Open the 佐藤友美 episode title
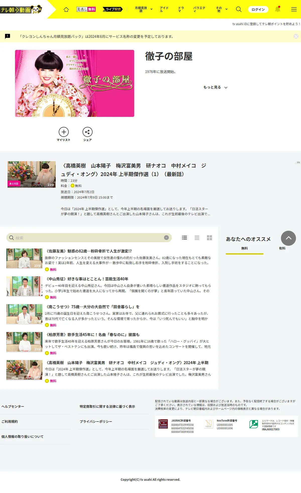 click(88, 251)
